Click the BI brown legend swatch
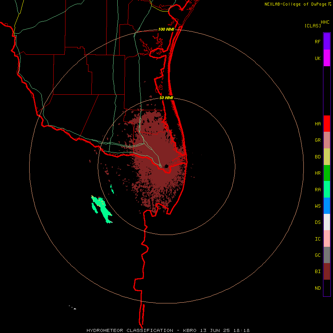Image resolution: width=333 pixels, height=333 pixels. coord(327,272)
